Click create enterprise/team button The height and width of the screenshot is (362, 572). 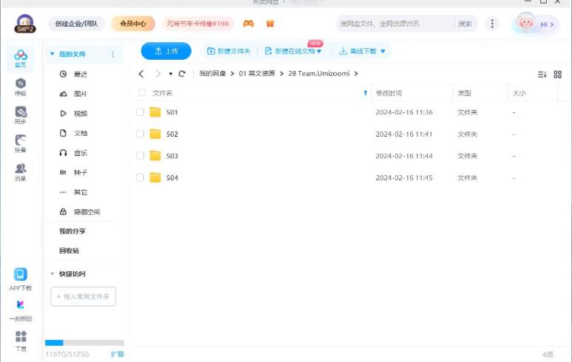[76, 24]
